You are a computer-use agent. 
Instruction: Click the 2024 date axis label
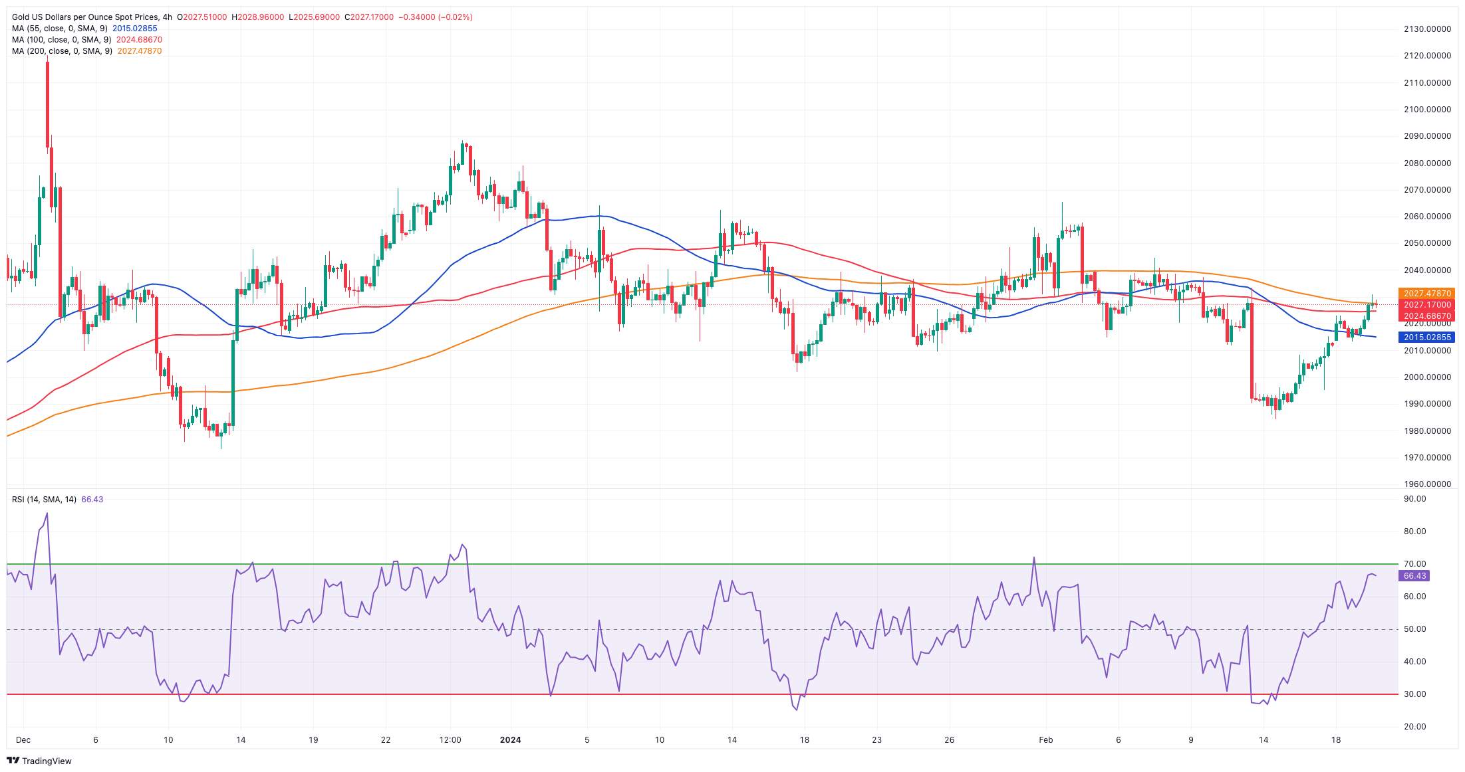(x=510, y=740)
